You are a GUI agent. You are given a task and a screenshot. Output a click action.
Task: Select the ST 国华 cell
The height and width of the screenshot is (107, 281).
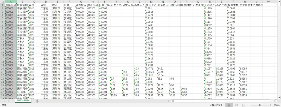click(22, 92)
